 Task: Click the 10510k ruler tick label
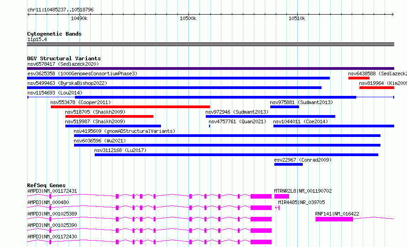297,18
